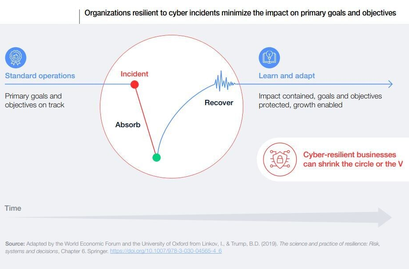Open the doi.org Springer source link
This screenshot has width=409, height=269.
pyautogui.click(x=166, y=251)
